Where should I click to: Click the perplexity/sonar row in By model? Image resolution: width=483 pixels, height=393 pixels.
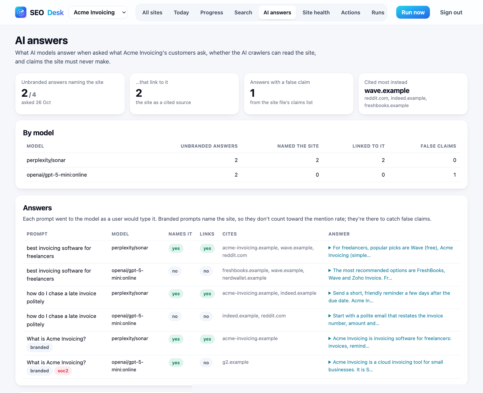click(x=241, y=160)
